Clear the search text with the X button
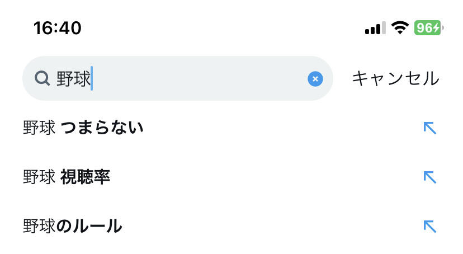 point(315,79)
